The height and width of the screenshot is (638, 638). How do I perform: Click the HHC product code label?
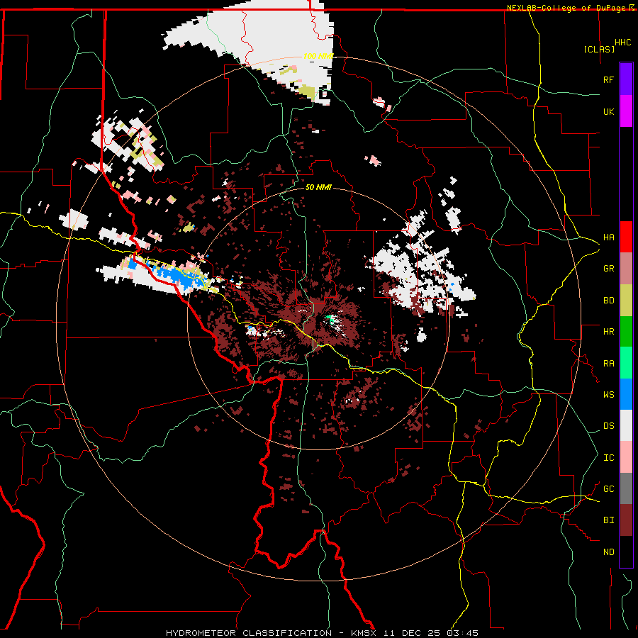pyautogui.click(x=622, y=43)
